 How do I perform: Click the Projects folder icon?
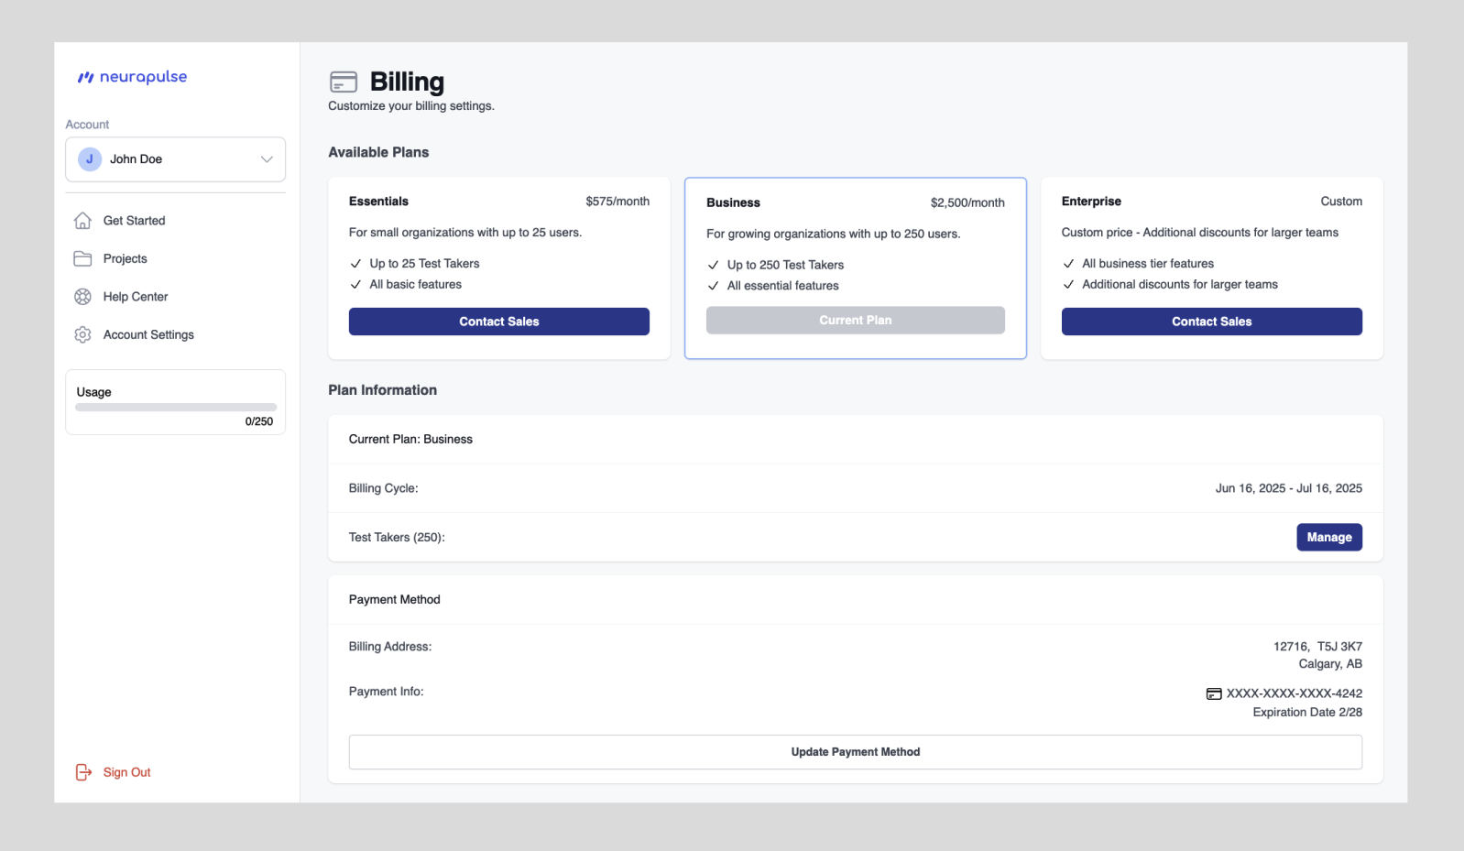click(82, 258)
